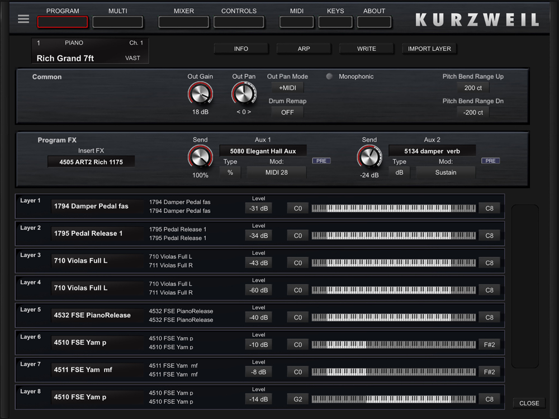Click Layer 3 high key C8
The image size is (559, 419).
[x=489, y=263]
